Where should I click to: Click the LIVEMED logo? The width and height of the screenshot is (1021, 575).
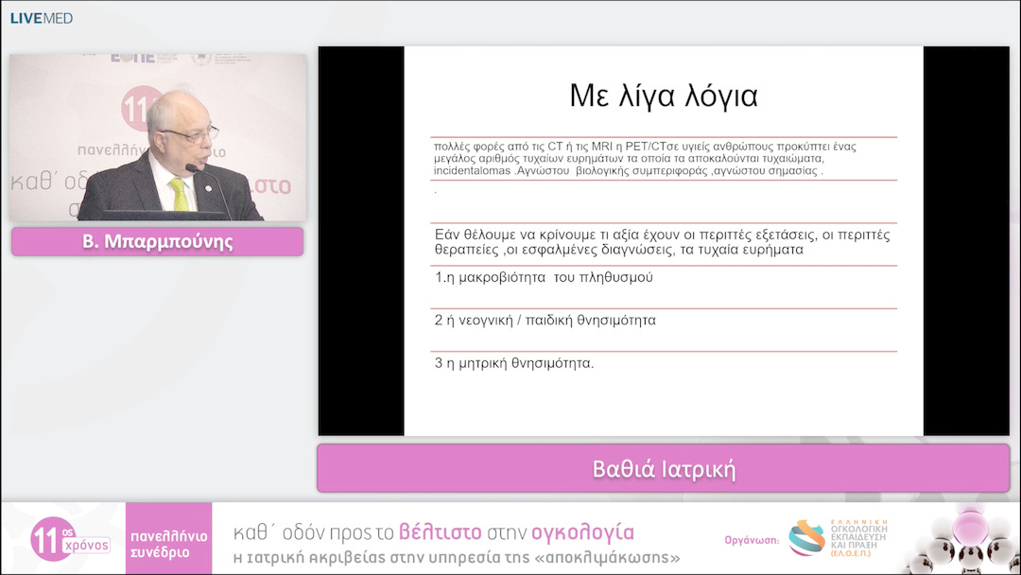pyautogui.click(x=41, y=18)
